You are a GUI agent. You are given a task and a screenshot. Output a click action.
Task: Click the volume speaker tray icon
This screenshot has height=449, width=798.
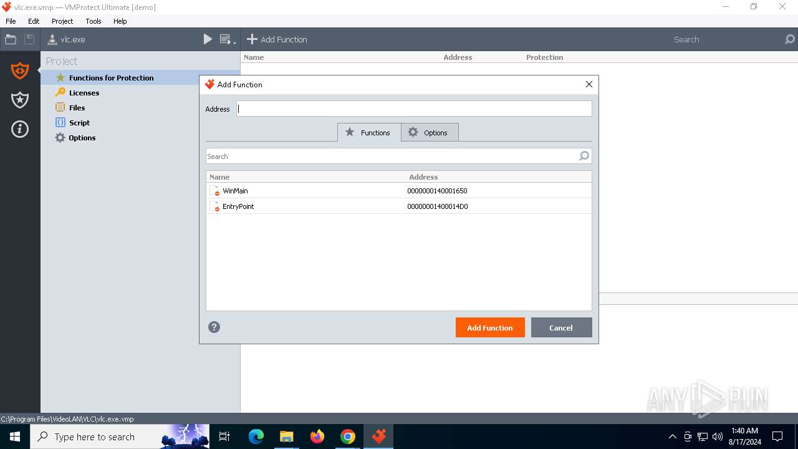click(718, 437)
